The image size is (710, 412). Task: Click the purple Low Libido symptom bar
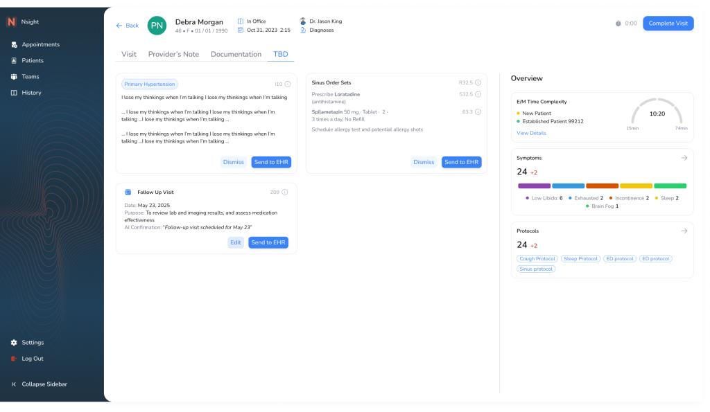534,186
